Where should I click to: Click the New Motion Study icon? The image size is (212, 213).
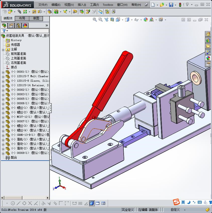tap(75, 12)
